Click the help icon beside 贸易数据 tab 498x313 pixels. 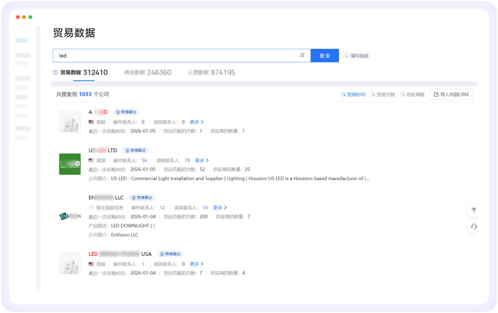[55, 73]
